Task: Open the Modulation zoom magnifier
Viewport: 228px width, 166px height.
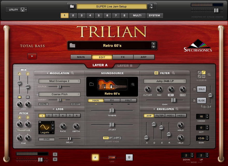Action: click(x=72, y=73)
